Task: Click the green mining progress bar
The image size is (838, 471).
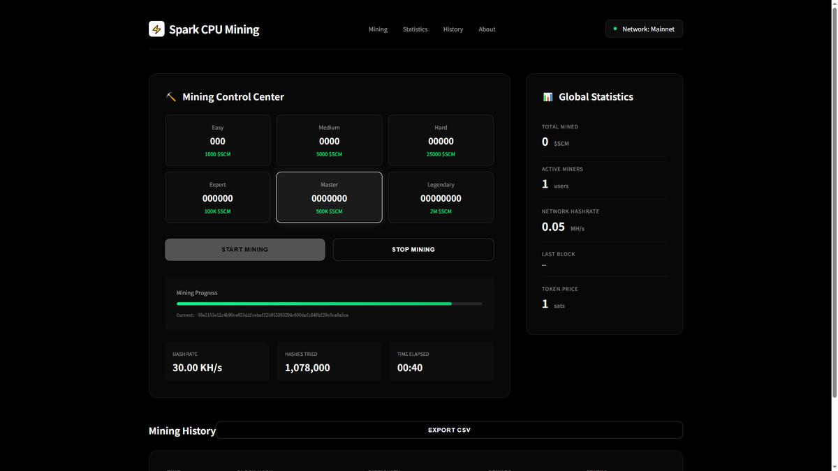Action: [314, 304]
